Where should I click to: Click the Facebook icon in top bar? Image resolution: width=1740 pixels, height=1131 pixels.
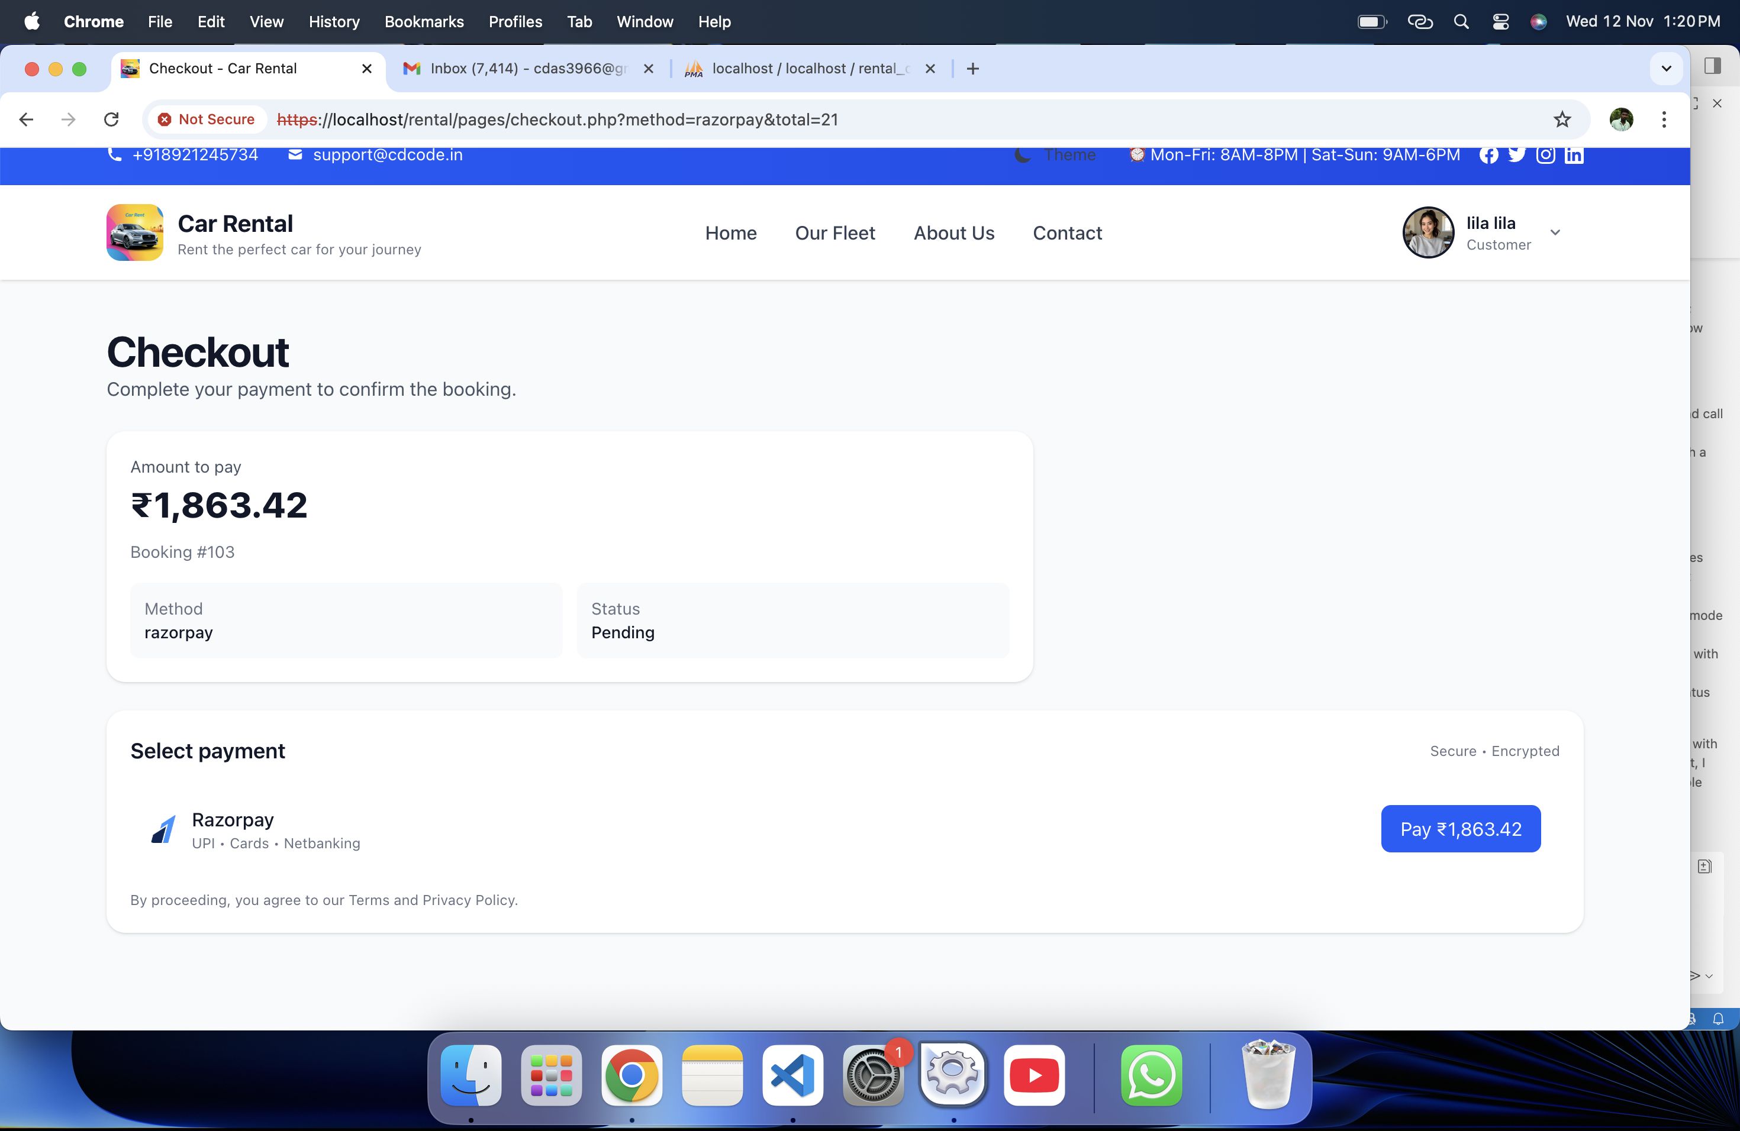coord(1488,155)
